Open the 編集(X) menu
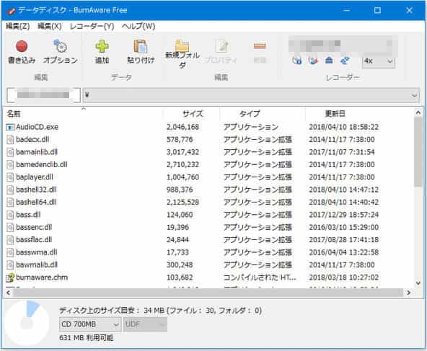 click(x=50, y=26)
